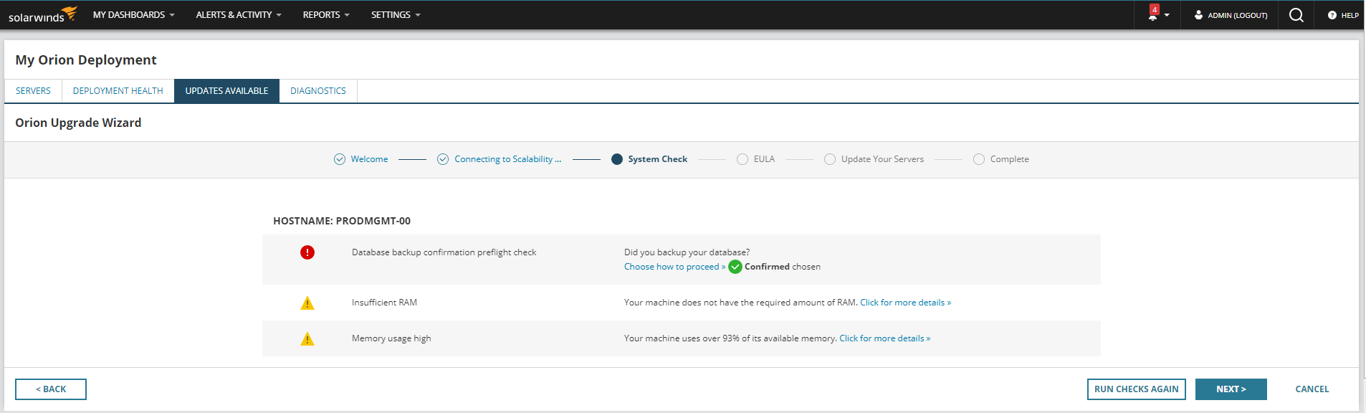The width and height of the screenshot is (1366, 413).
Task: Click the EULA step label
Action: point(764,159)
